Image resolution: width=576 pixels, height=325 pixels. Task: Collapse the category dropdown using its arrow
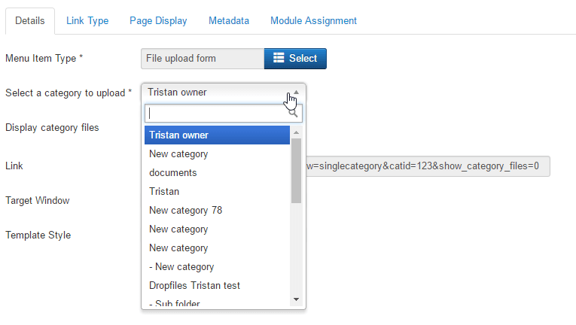[296, 93]
